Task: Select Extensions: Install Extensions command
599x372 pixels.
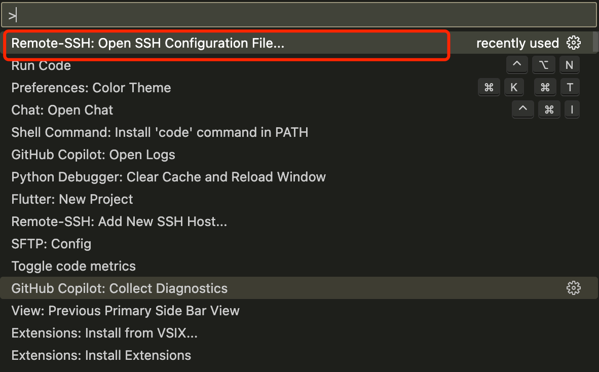Action: (298, 355)
